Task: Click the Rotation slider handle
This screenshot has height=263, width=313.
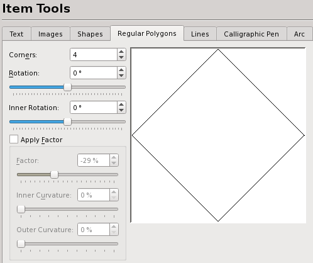Action: 67,87
